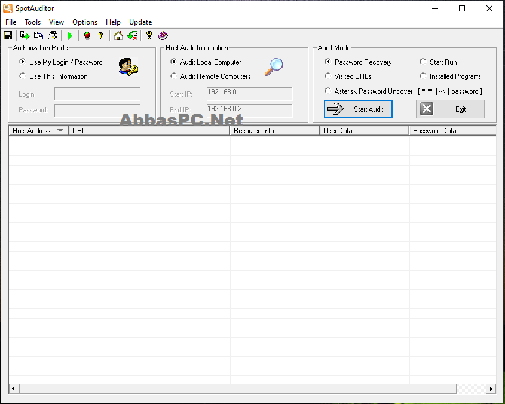This screenshot has width=505, height=404.
Task: Click the yellow question mark Help icon
Action: click(149, 35)
